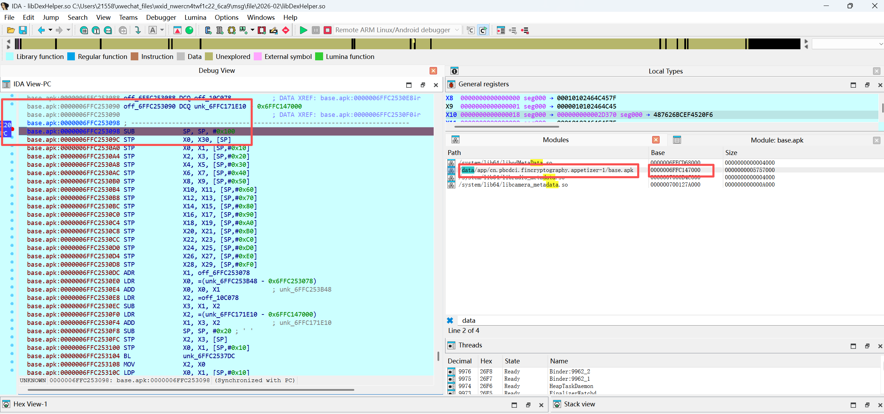
Task: Clear the data filter with blue X
Action: [x=450, y=321]
